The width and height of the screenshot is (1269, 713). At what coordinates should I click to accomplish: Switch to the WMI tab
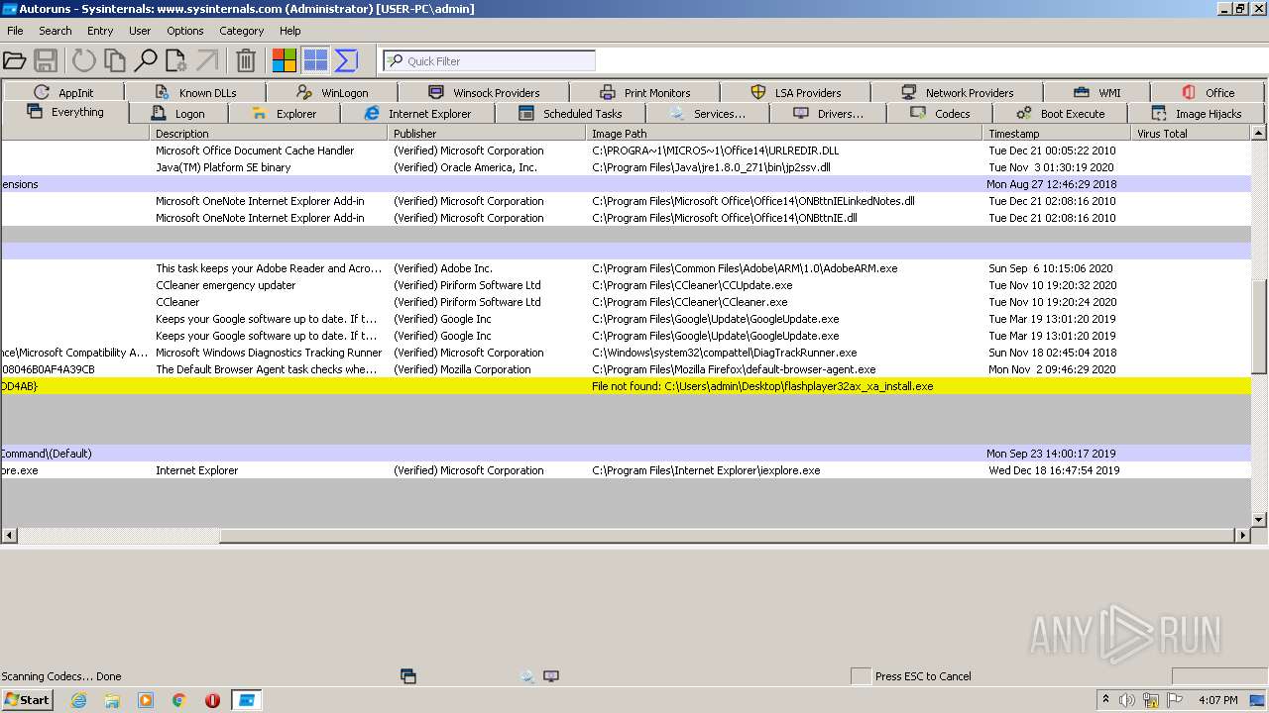click(x=1097, y=92)
